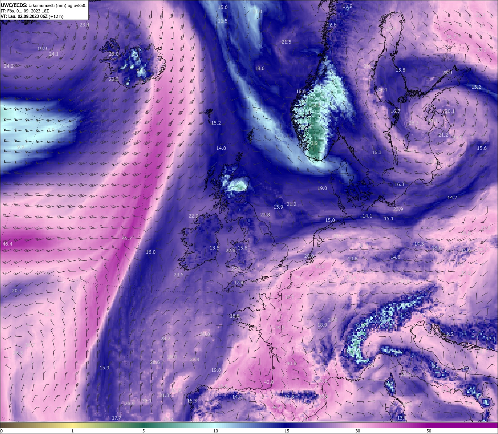Select the '14.8' value label
Viewport: 498px width, 434px height.
(221, 148)
